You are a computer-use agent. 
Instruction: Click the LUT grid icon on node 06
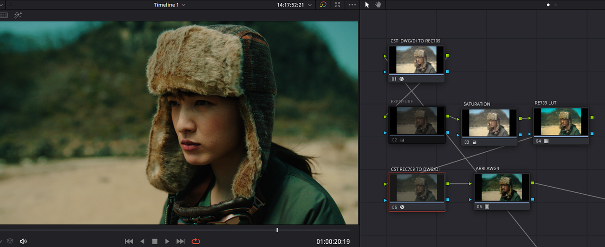point(487,206)
